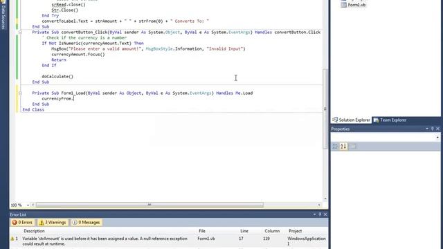
Task: Click the Solution Explorer tab icon
Action: point(335,120)
